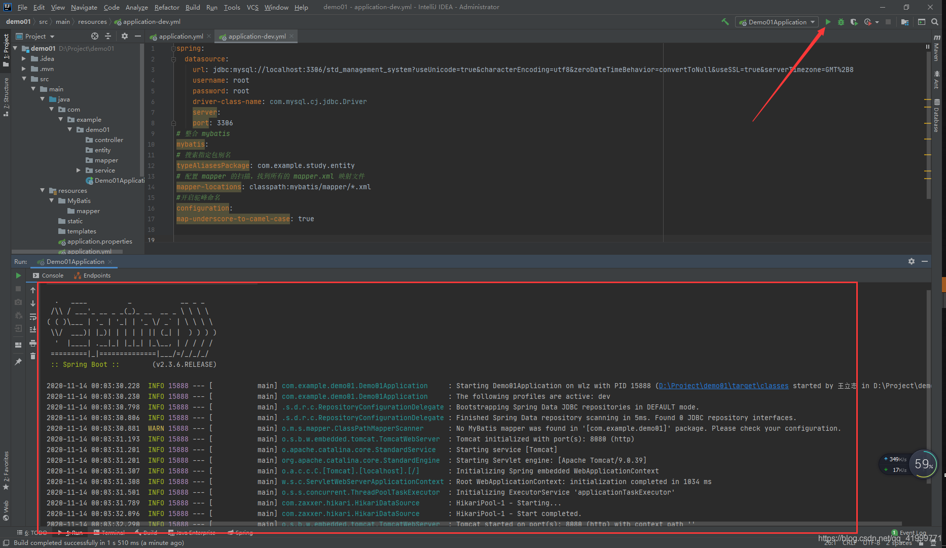Stop the process in Run panel
The height and width of the screenshot is (548, 946).
pyautogui.click(x=18, y=289)
